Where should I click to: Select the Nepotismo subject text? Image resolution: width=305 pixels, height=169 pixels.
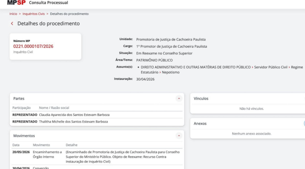coord(170,72)
